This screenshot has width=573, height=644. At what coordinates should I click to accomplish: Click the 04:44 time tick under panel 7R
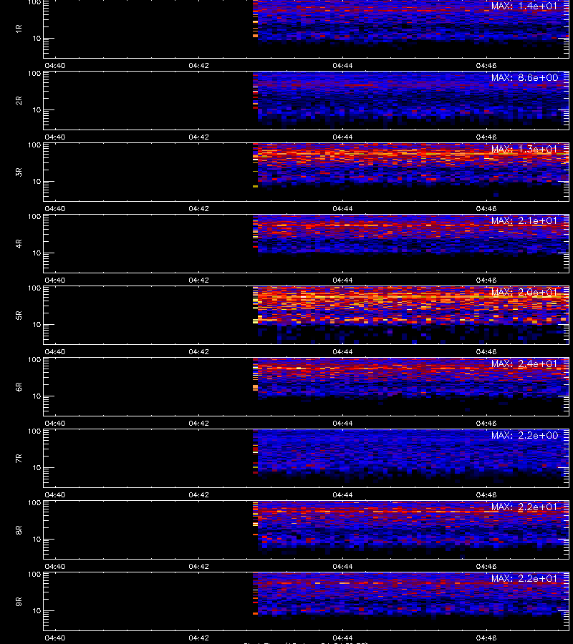pos(342,494)
